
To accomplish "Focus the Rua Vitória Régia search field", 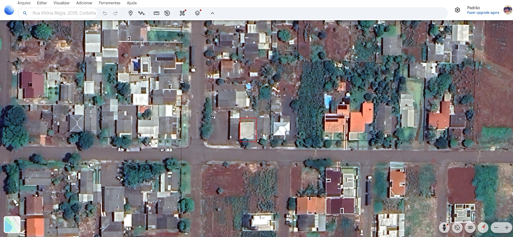I will pos(64,13).
